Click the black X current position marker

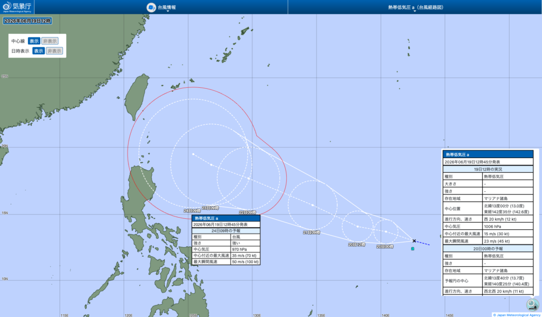pyautogui.click(x=414, y=241)
